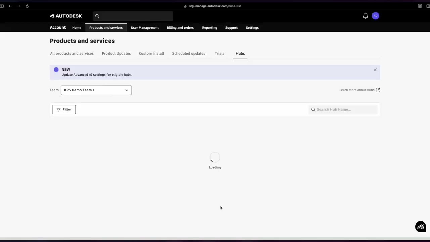This screenshot has width=430, height=242.
Task: Open the floating chat widget icon
Action: pyautogui.click(x=421, y=227)
